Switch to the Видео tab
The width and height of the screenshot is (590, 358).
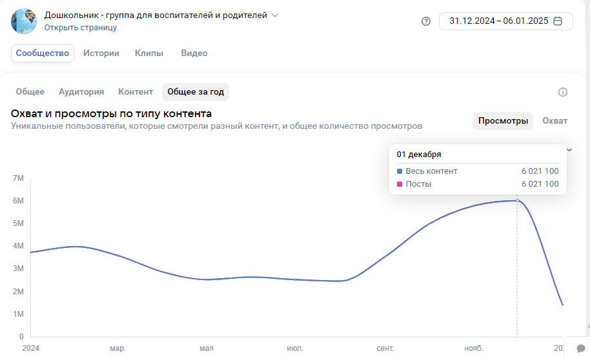194,53
